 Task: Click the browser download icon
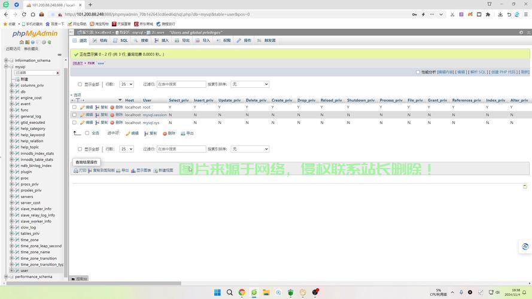point(500,14)
